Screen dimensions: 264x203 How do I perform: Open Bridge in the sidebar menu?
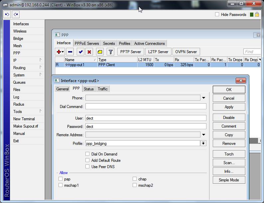[x=27, y=39]
